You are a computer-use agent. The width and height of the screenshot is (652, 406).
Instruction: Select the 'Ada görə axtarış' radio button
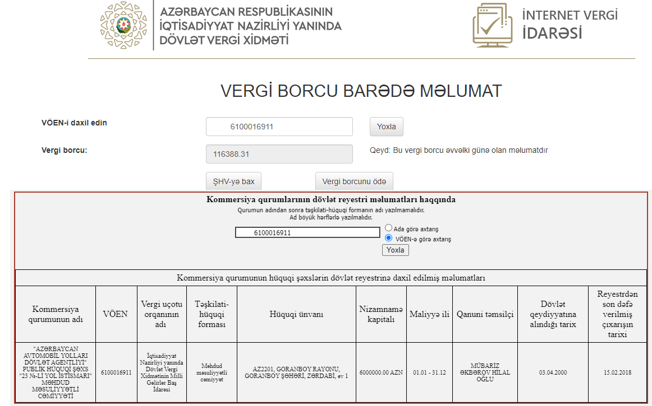(x=388, y=228)
